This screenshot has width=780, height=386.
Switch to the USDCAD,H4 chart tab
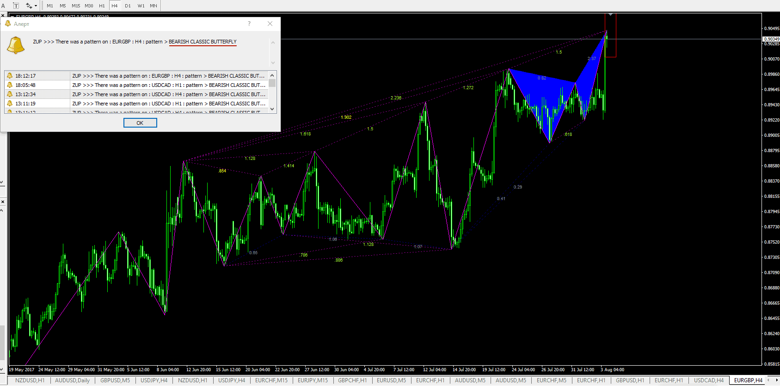(708, 380)
